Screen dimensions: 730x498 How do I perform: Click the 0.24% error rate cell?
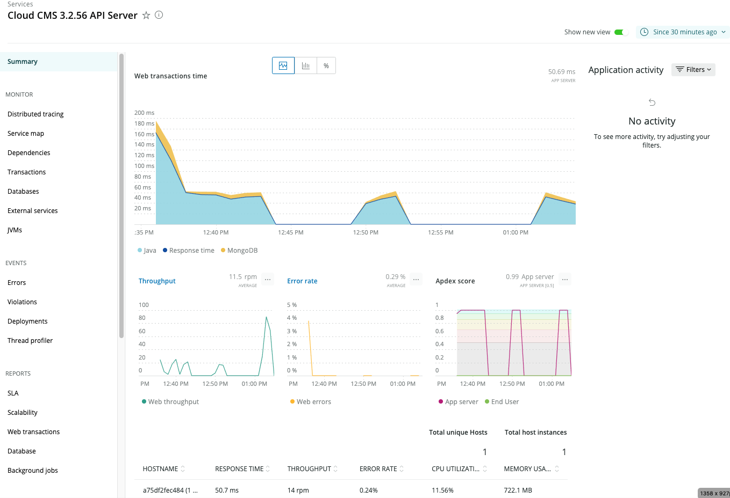[369, 490]
